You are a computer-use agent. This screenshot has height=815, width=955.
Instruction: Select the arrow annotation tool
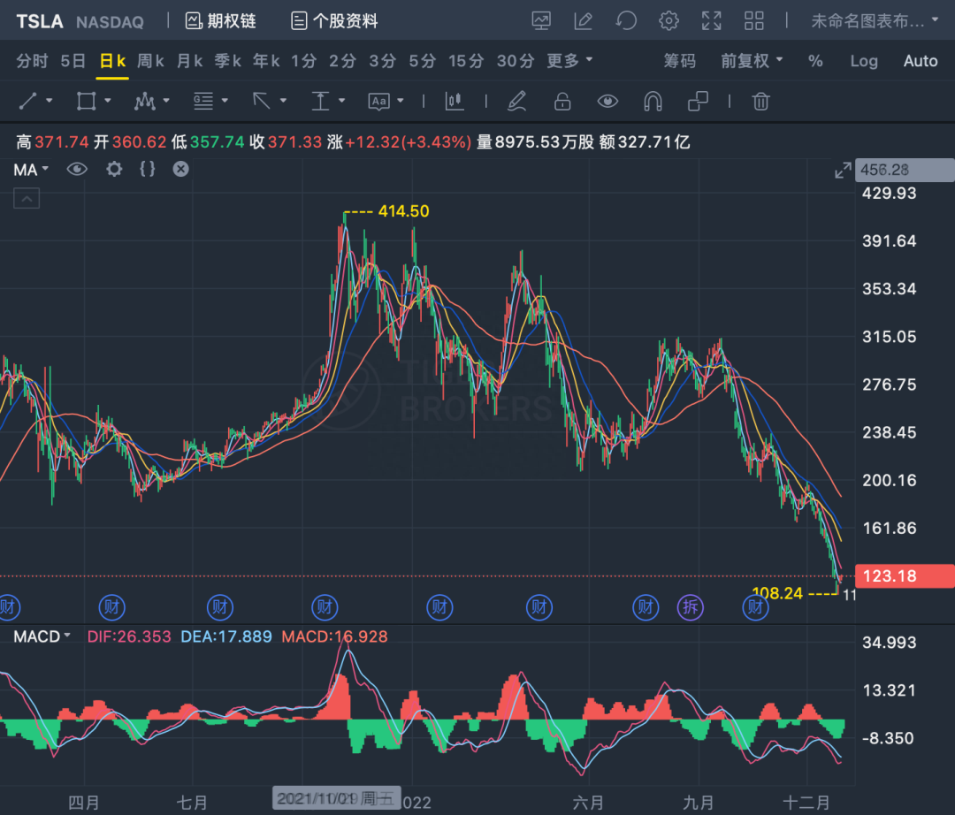[x=262, y=101]
